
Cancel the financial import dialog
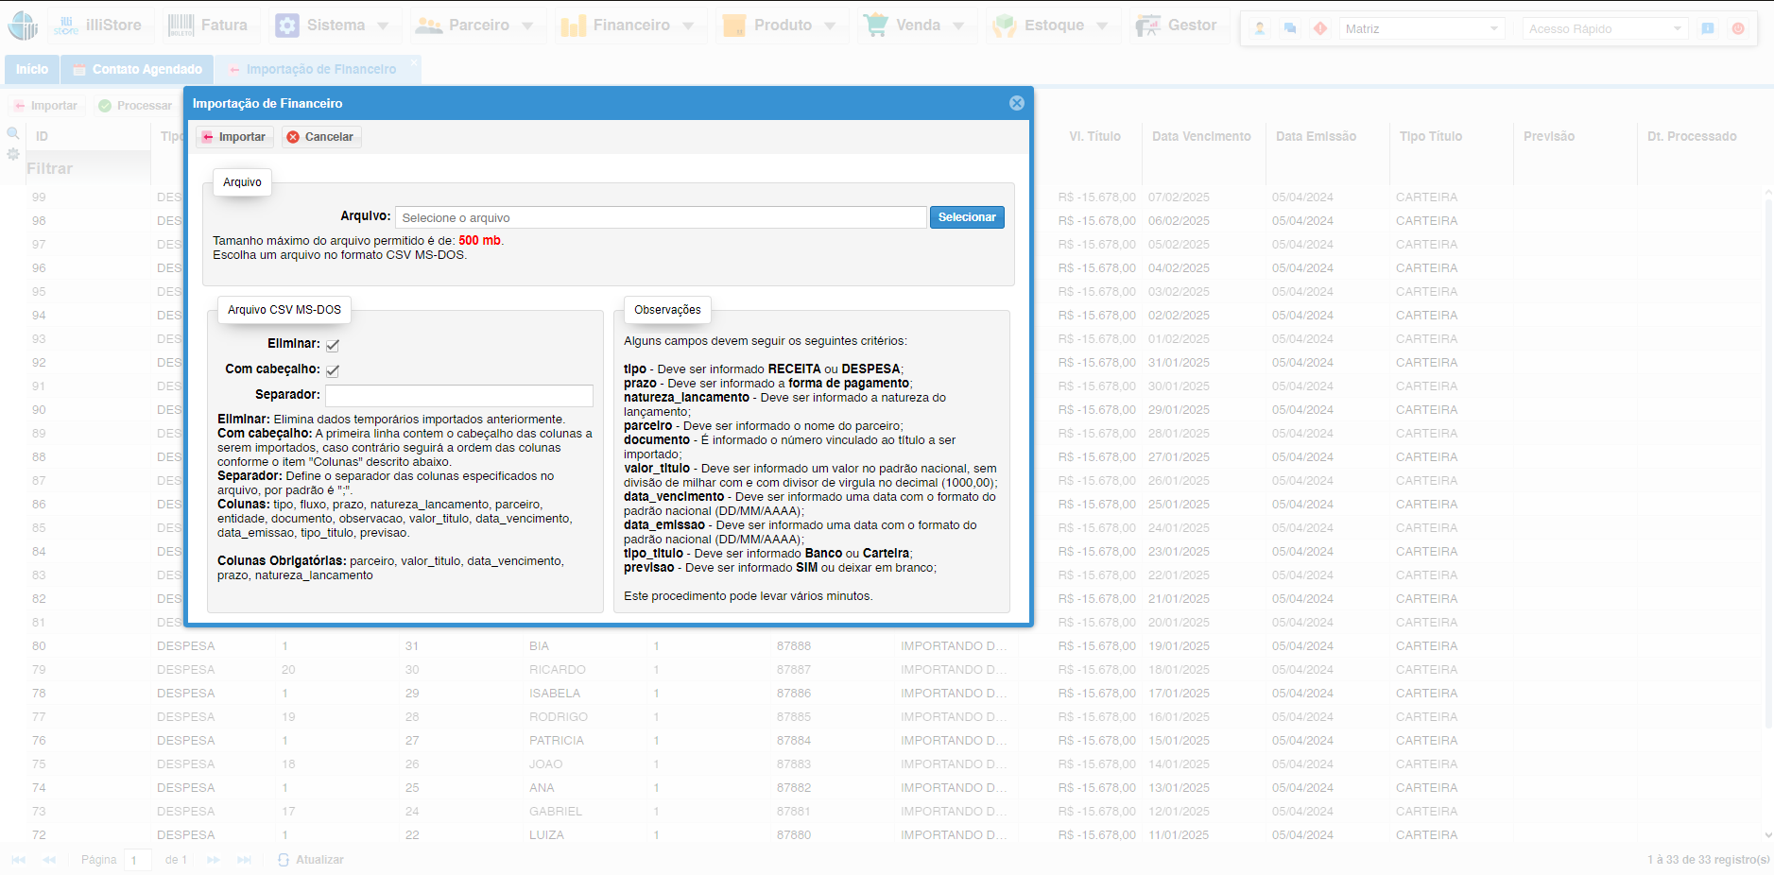pyautogui.click(x=320, y=137)
